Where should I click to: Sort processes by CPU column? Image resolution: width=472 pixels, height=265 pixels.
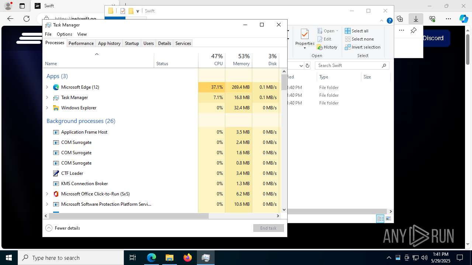pyautogui.click(x=212, y=60)
